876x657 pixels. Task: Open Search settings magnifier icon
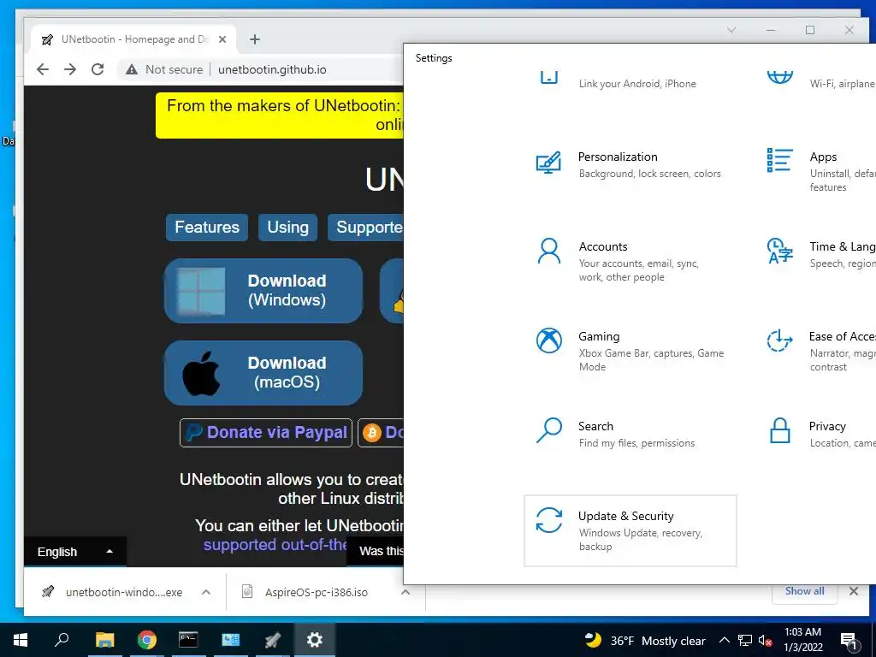[x=548, y=430]
